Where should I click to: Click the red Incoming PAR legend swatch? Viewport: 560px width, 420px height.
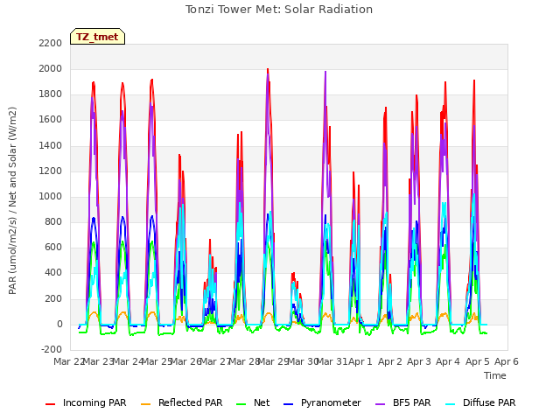(x=51, y=404)
